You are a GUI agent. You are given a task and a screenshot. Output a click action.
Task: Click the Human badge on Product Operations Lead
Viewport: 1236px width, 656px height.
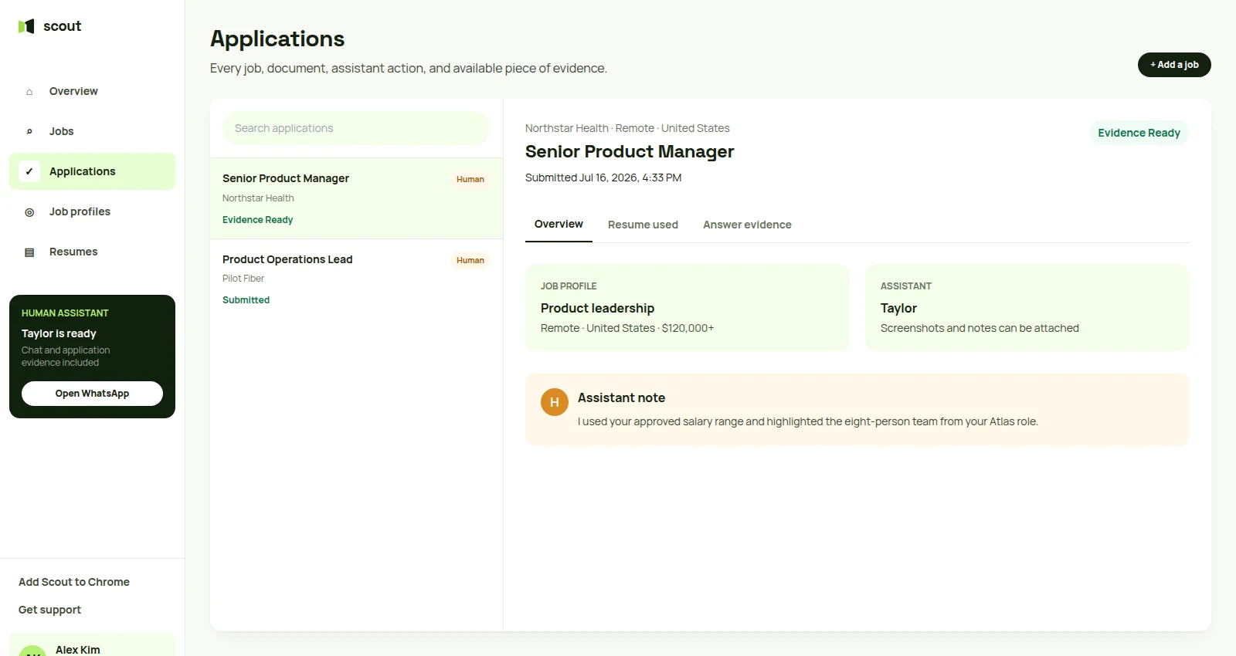pos(470,260)
